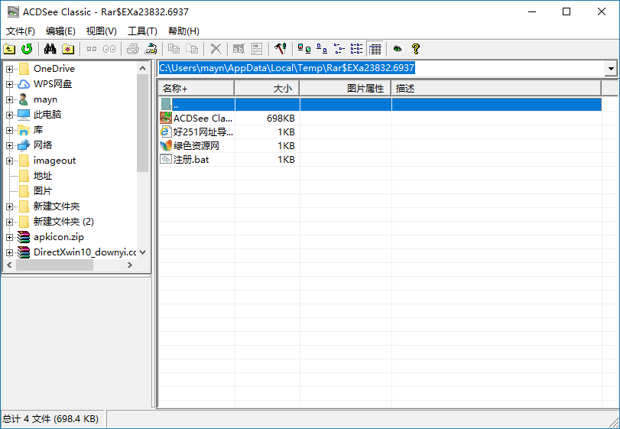Toggle the details view mode button
This screenshot has height=429, width=620.
point(375,49)
